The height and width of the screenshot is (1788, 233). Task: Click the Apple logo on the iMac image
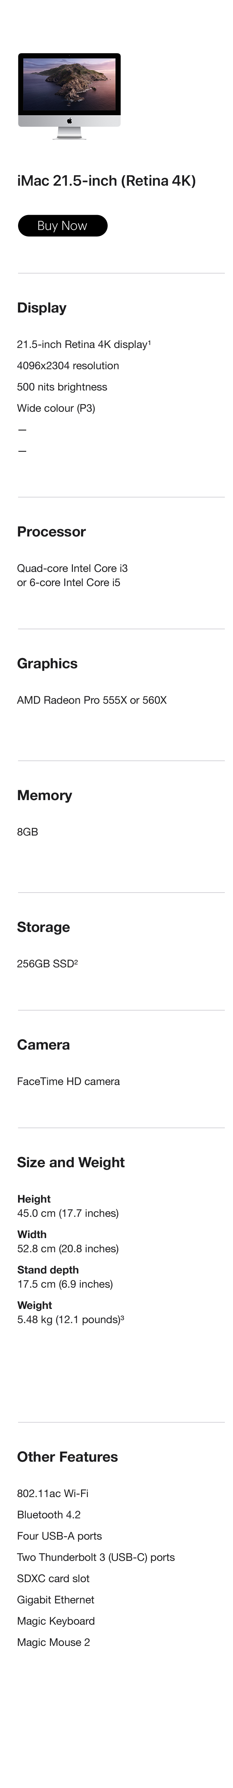[69, 121]
